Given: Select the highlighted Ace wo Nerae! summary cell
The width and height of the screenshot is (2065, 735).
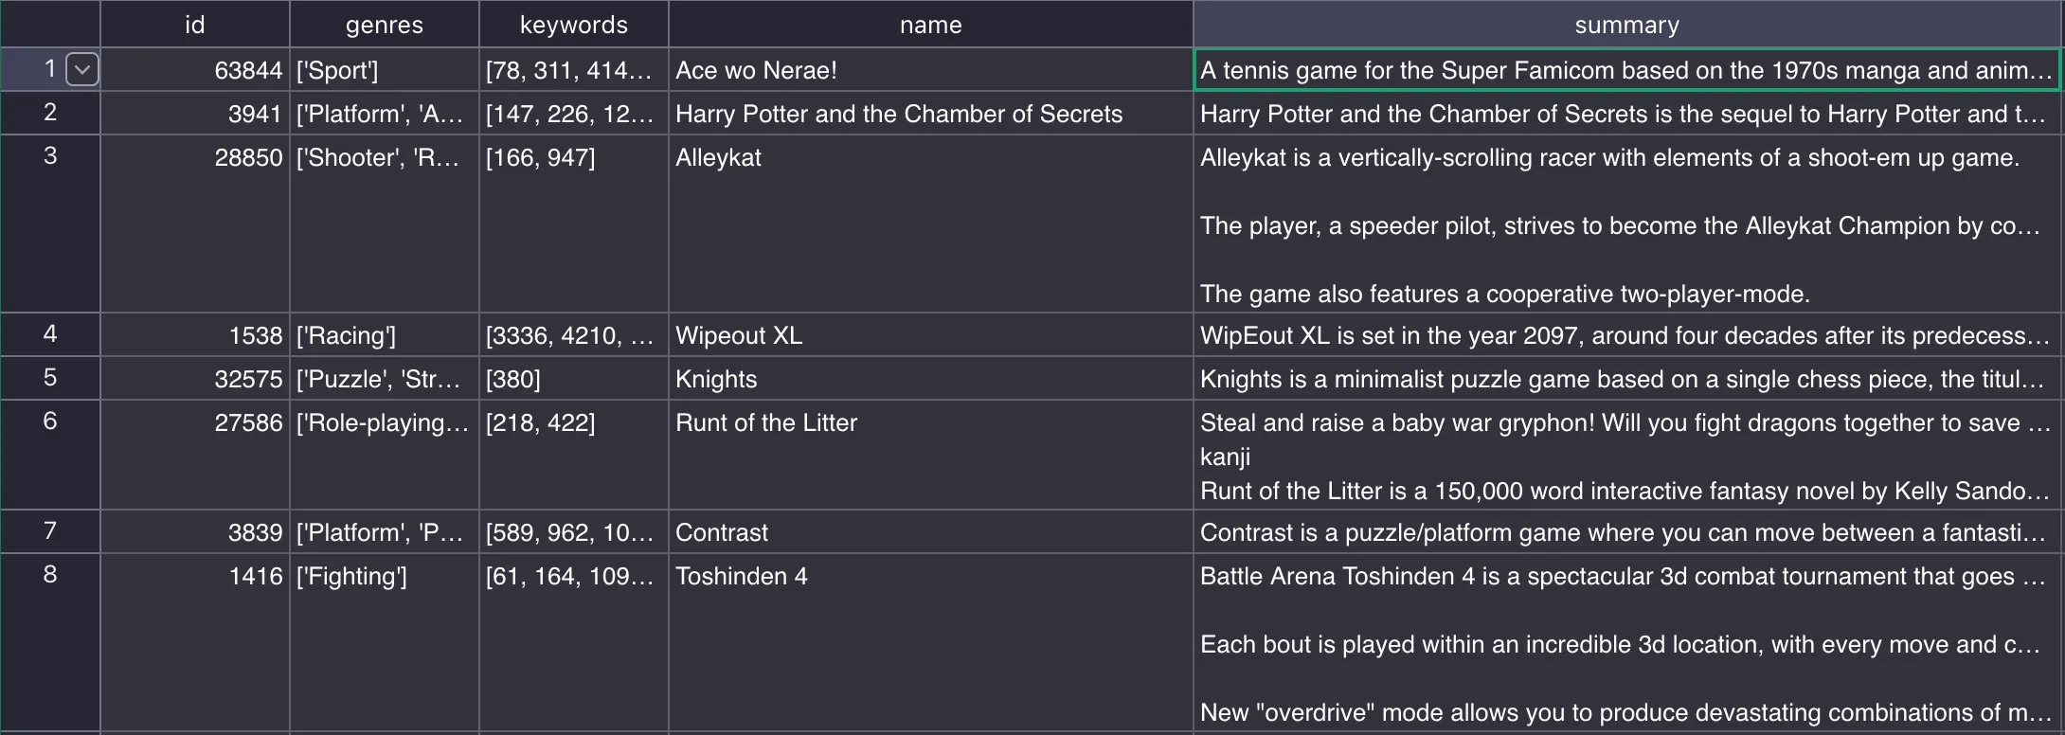Looking at the screenshot, I should click(1627, 69).
